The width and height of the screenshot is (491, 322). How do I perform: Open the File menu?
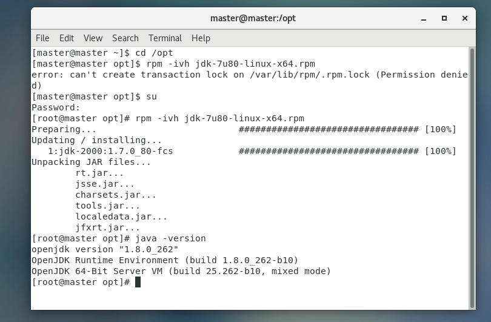[42, 38]
